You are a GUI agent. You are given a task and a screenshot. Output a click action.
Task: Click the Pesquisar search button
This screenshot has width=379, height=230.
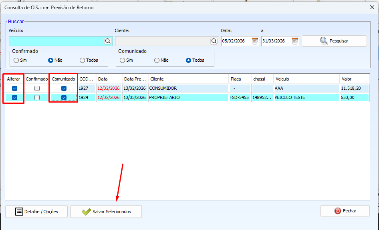point(334,41)
